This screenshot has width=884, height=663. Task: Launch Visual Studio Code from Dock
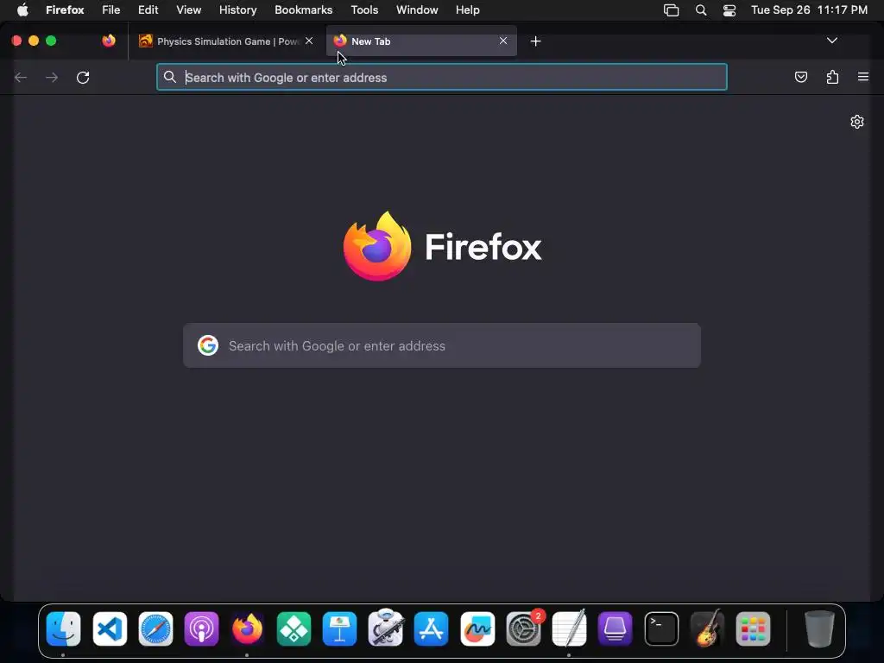click(x=110, y=628)
